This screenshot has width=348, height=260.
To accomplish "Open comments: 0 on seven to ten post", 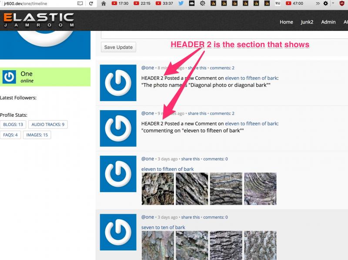I will (x=215, y=217).
